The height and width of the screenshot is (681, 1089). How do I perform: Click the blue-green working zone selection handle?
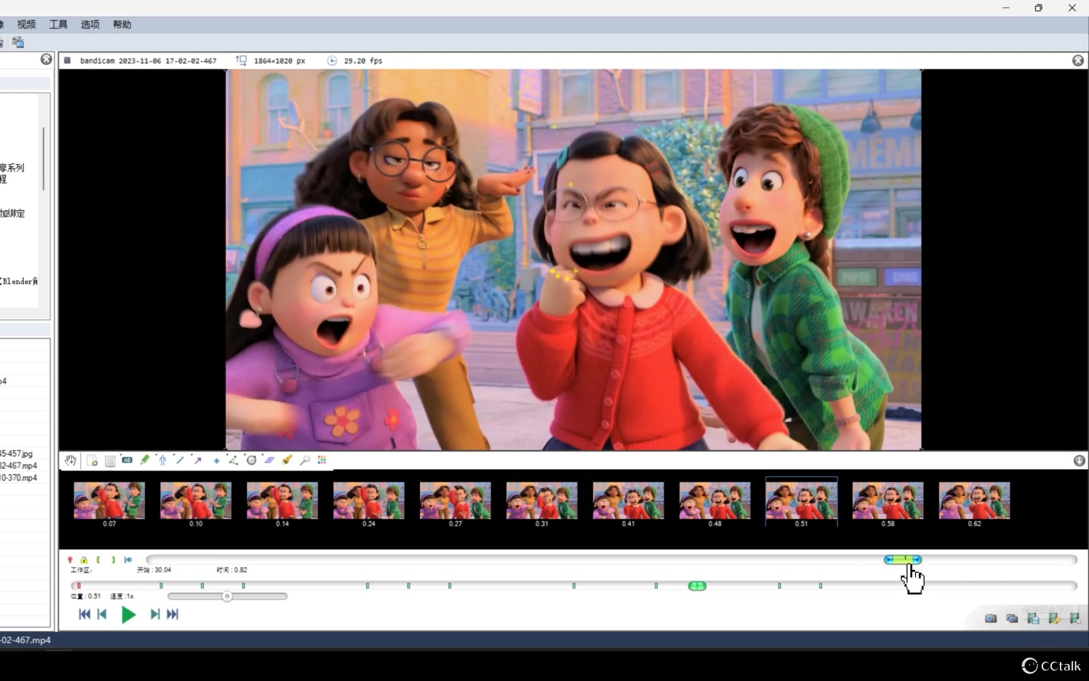(x=902, y=560)
